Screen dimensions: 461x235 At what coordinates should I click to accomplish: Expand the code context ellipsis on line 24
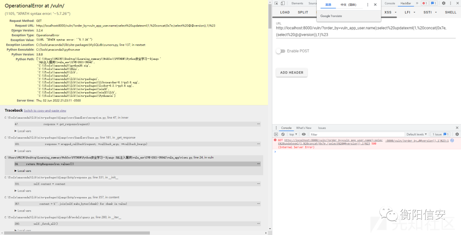coord(258,164)
